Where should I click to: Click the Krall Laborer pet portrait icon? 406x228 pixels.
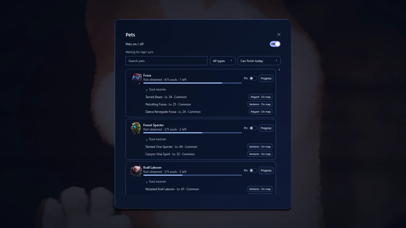136,170
